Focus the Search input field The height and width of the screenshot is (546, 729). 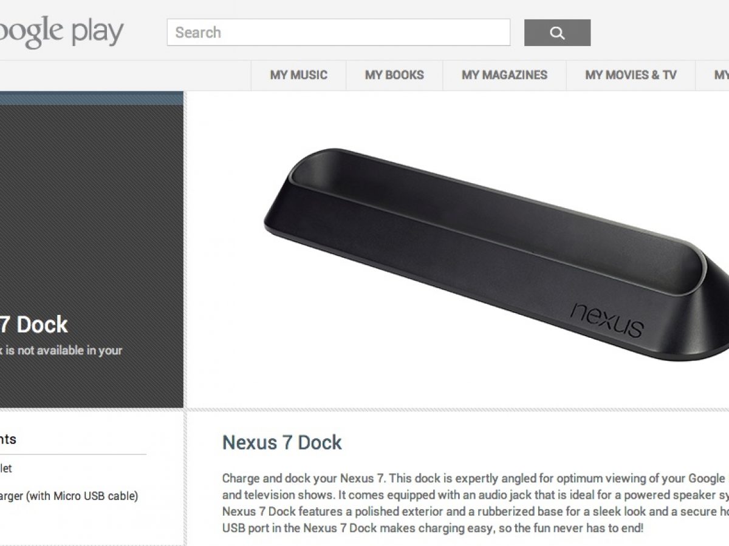pyautogui.click(x=338, y=33)
